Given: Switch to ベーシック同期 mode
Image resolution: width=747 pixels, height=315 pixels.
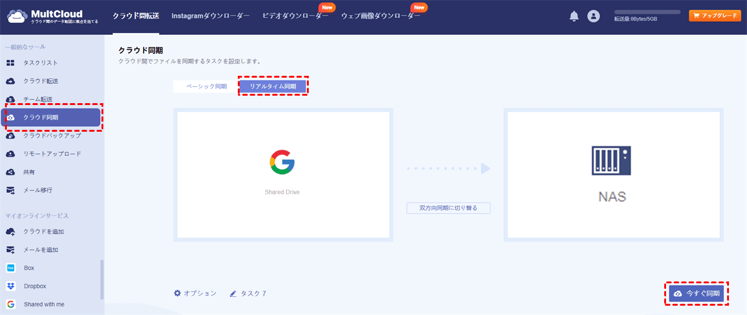Looking at the screenshot, I should 206,86.
